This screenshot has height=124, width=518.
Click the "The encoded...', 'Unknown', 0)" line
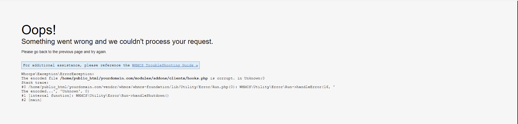tap(55, 91)
